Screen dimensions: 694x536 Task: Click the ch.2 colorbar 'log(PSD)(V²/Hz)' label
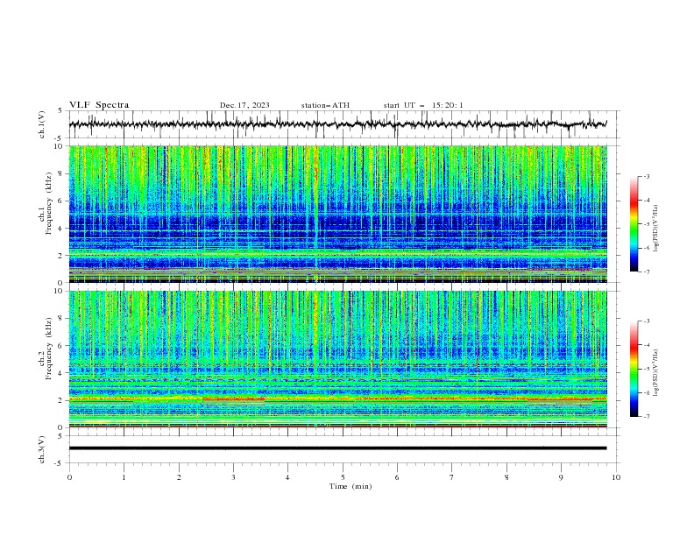[655, 373]
